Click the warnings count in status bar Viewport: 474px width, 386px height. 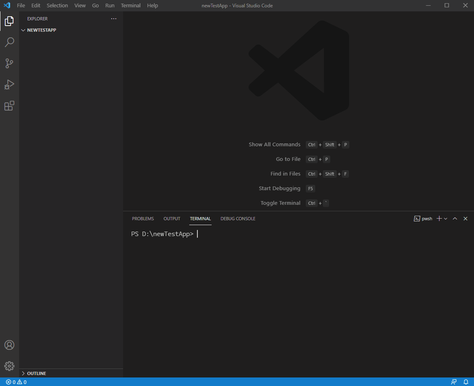coord(22,382)
